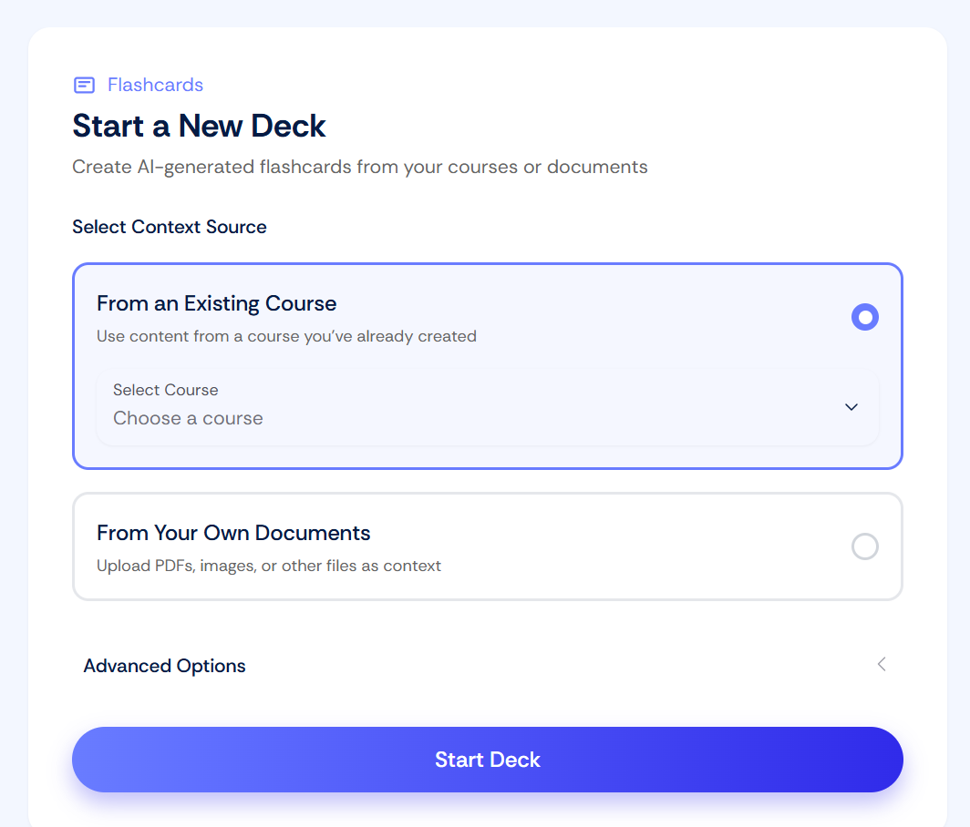Click the 'Create AI-generated flashcards' subtitle
Viewport: 970px width, 827px height.
360,167
